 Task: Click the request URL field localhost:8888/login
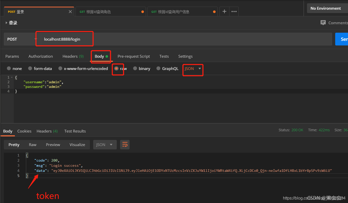coord(186,39)
